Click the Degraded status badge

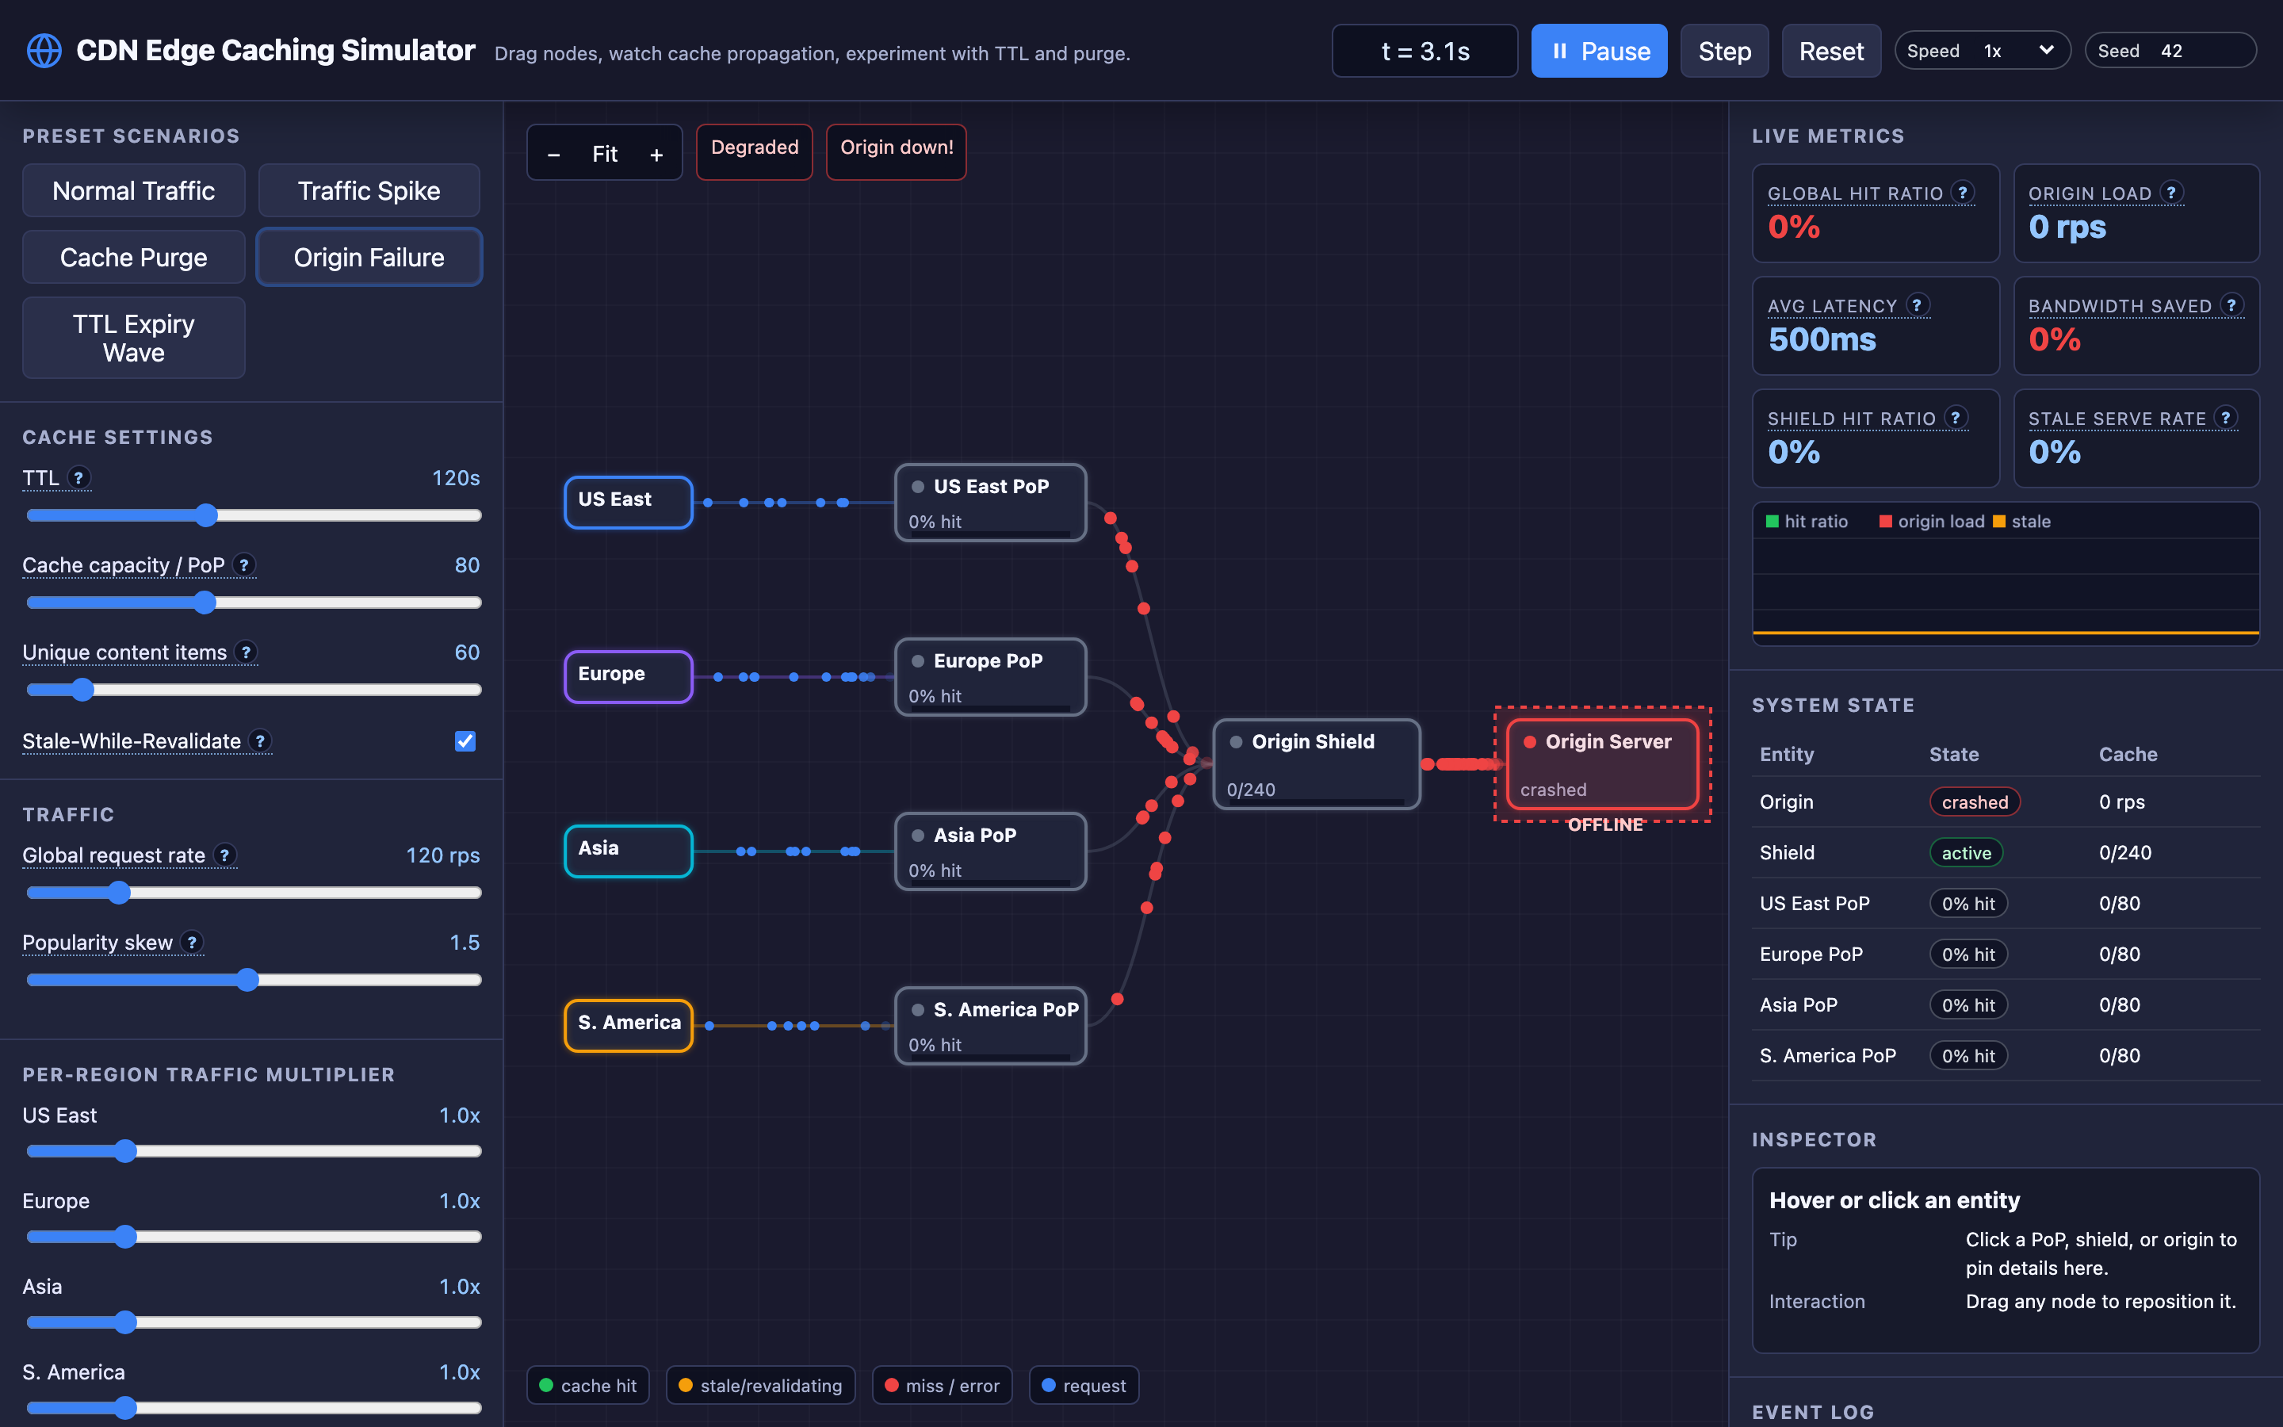pyautogui.click(x=754, y=151)
